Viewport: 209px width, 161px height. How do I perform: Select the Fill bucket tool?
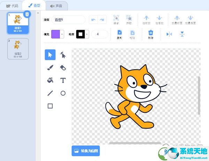click(x=50, y=80)
